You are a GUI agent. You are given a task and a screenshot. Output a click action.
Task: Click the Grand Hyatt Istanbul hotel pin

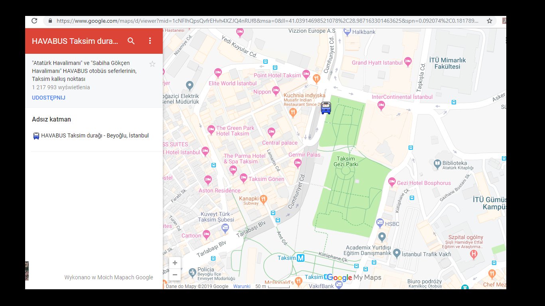coord(408,61)
